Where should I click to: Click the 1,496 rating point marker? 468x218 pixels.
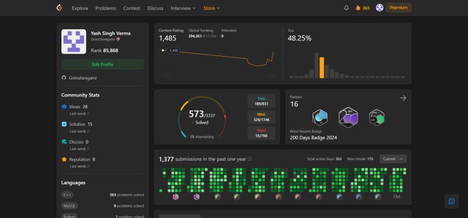coord(173,50)
